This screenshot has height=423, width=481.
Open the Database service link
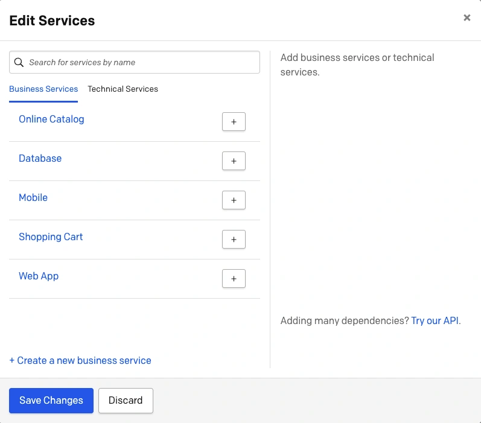click(x=40, y=158)
